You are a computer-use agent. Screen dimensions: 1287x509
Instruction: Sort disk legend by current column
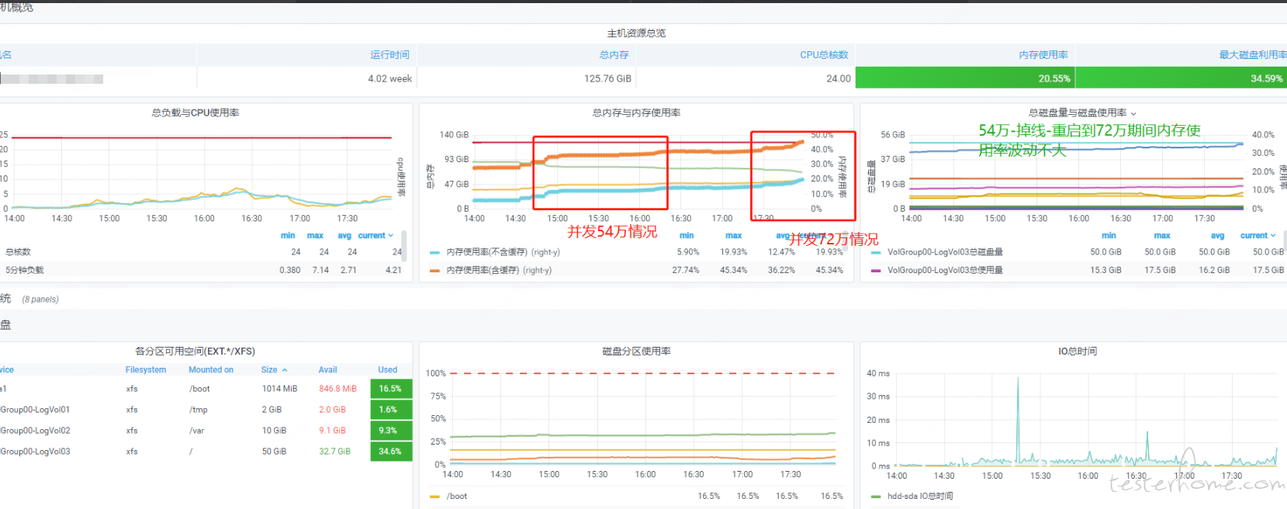click(1258, 235)
